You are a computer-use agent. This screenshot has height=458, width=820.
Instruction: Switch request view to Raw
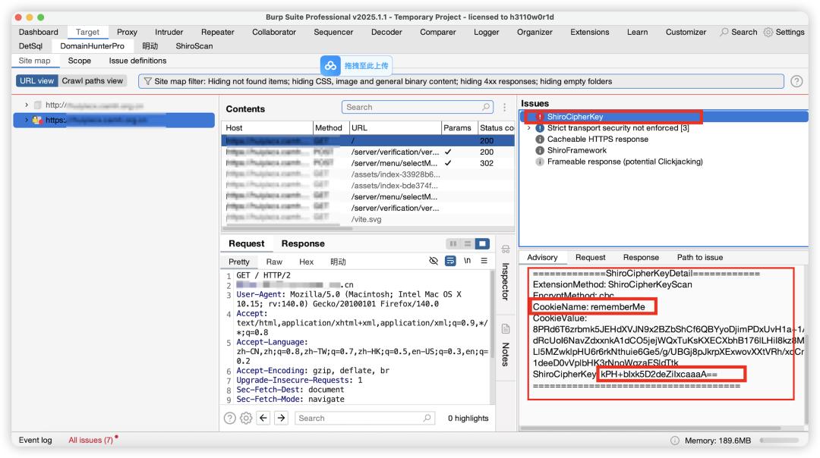[x=274, y=262]
